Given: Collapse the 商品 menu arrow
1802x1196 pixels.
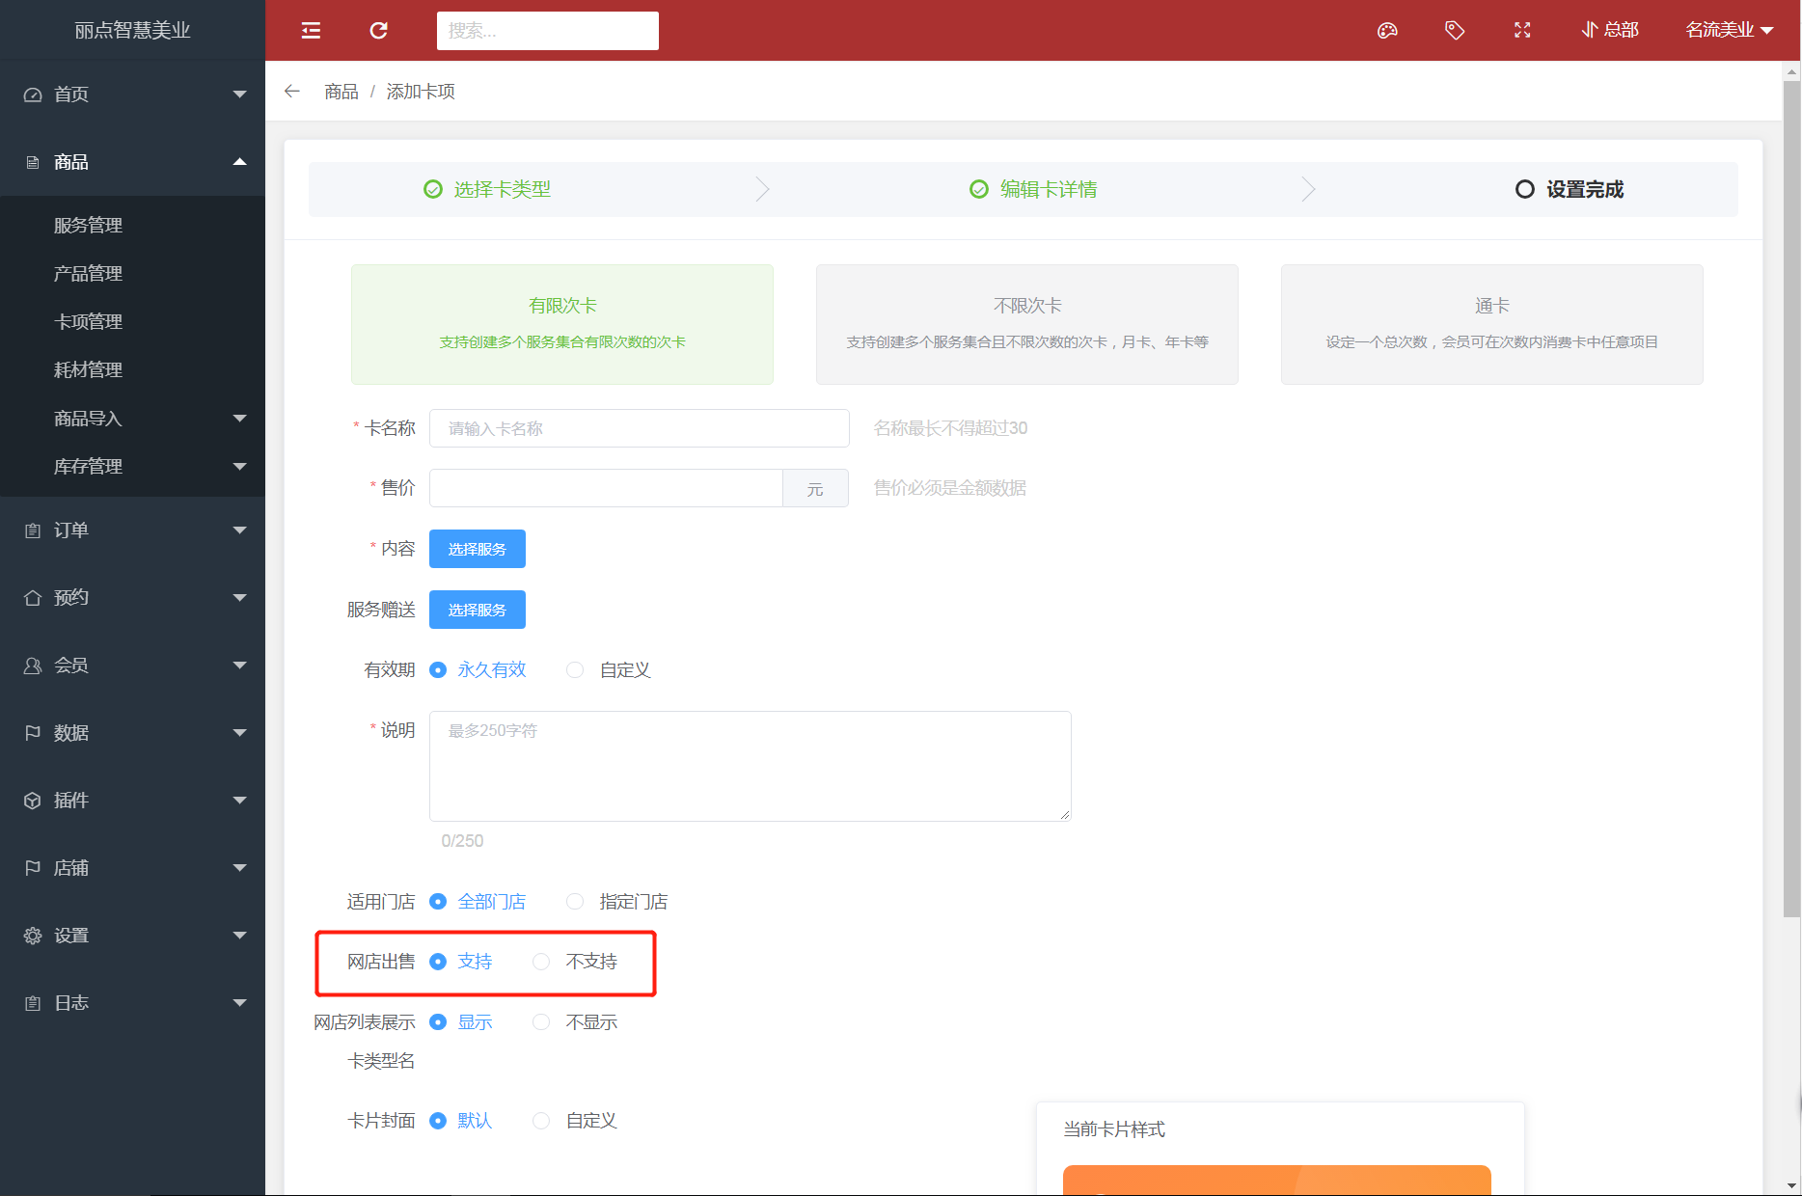Looking at the screenshot, I should pos(240,162).
